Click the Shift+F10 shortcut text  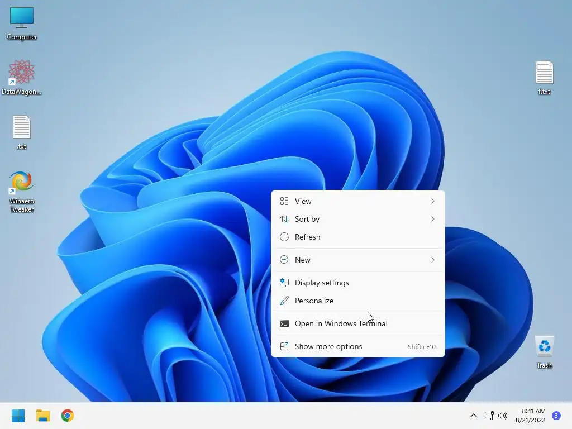click(422, 347)
